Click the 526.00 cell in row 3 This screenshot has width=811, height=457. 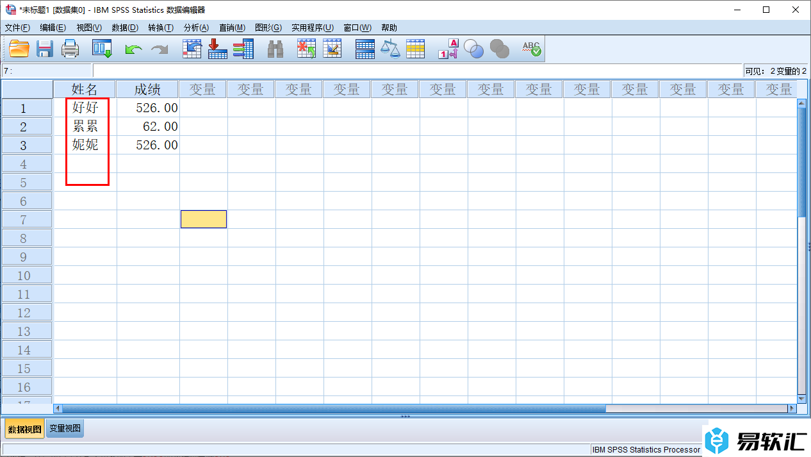click(x=148, y=145)
